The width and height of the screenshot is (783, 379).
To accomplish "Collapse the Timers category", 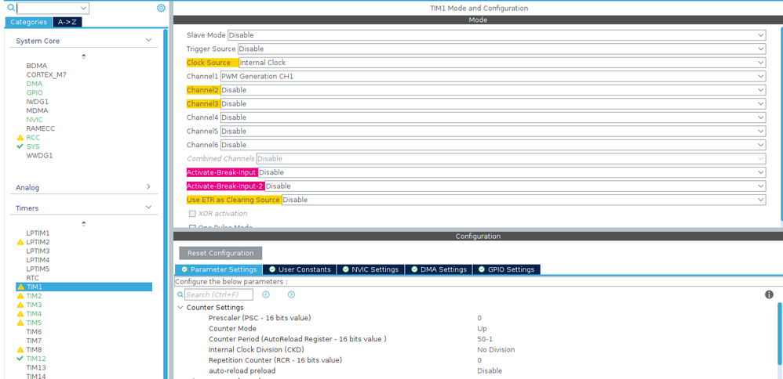I will (x=148, y=208).
